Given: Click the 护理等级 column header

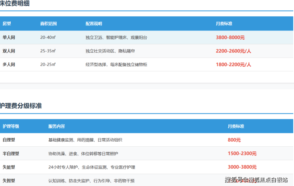Looking at the screenshot, I should [x=11, y=127].
